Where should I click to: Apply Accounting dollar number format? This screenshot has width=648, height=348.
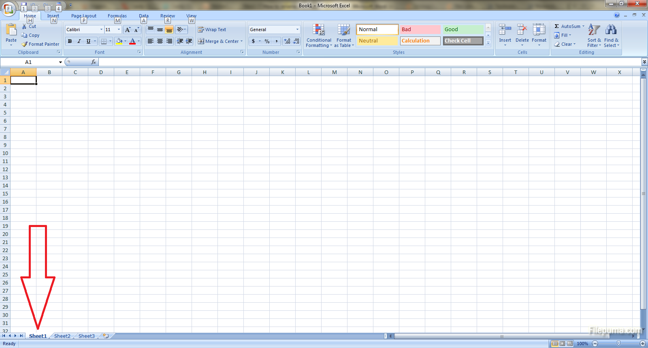pyautogui.click(x=253, y=41)
